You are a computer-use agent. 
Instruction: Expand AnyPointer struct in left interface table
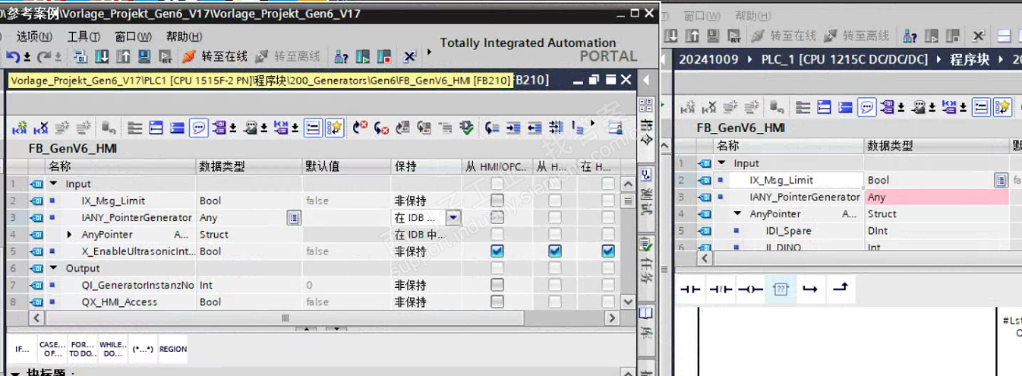pyautogui.click(x=71, y=235)
